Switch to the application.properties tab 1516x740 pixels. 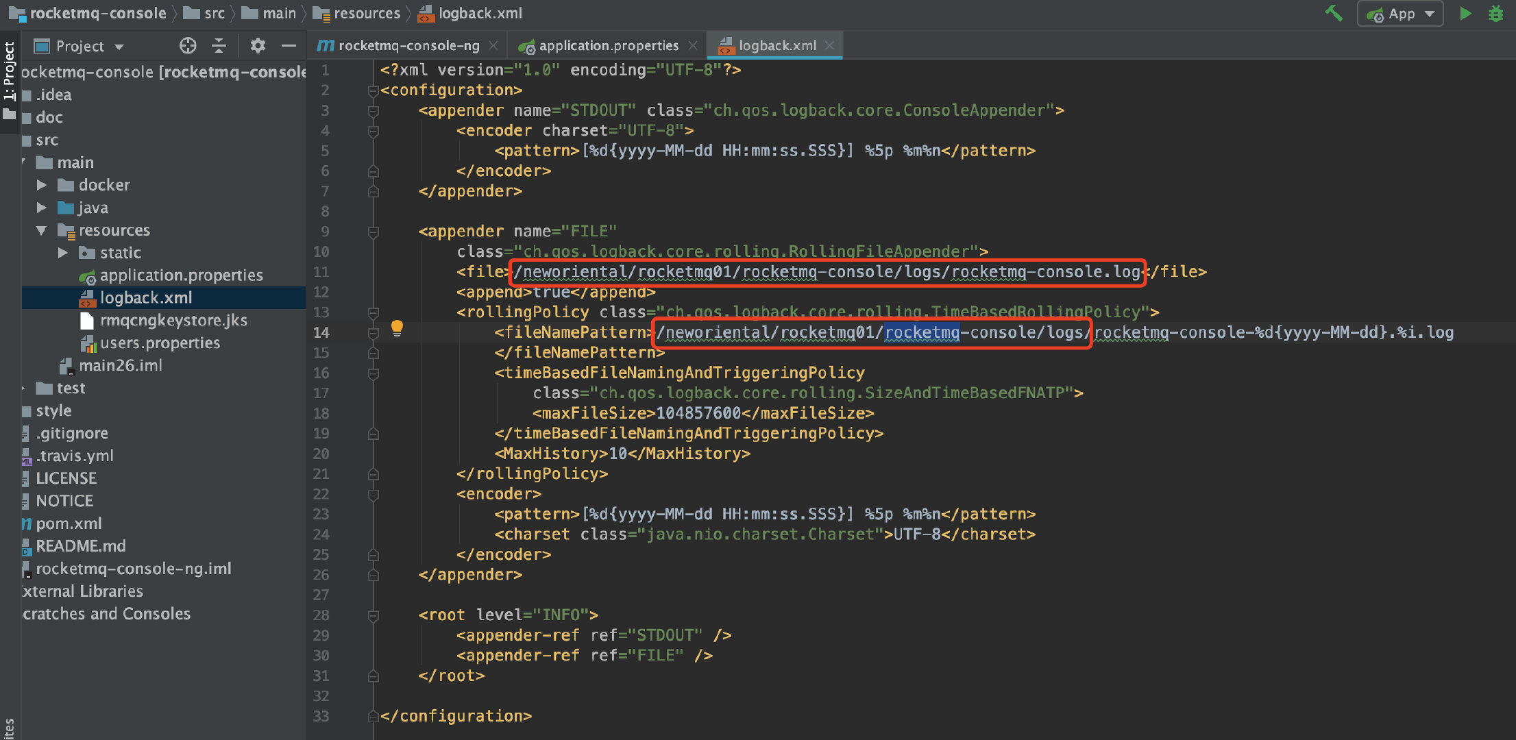click(x=607, y=46)
